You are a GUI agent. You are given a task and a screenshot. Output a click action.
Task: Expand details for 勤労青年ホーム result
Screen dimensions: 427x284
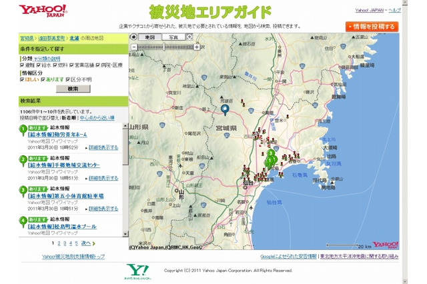click(103, 148)
